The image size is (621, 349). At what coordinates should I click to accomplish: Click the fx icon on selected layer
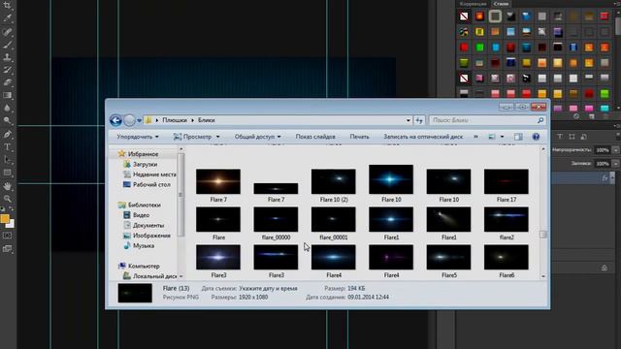pyautogui.click(x=605, y=178)
